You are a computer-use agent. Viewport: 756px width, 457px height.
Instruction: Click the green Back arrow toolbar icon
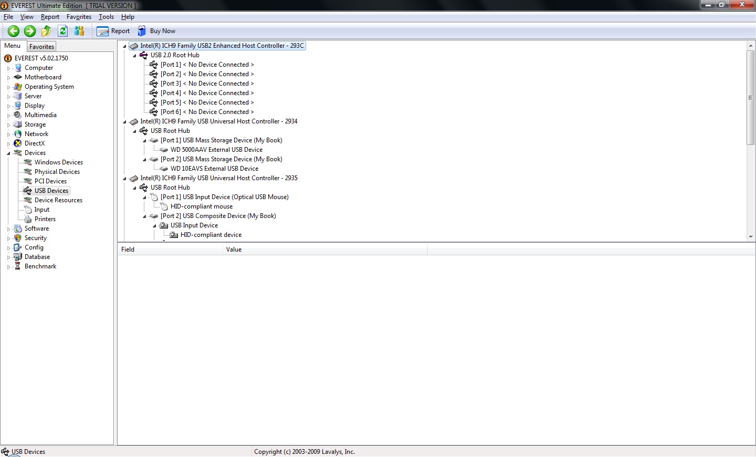14,31
